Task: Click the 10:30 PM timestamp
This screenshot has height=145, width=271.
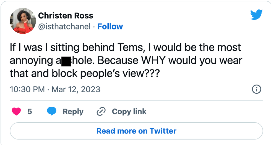Action: coord(27,90)
